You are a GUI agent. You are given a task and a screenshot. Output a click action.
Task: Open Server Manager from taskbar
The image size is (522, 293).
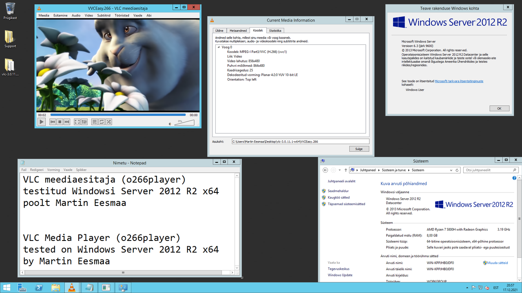click(x=22, y=288)
